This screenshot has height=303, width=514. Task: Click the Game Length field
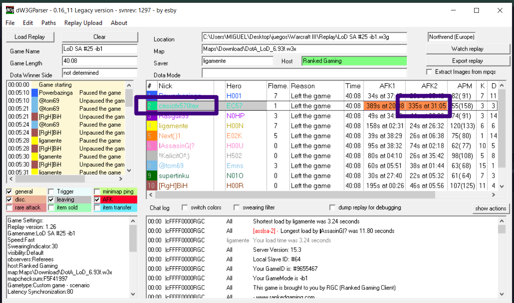[x=100, y=61]
